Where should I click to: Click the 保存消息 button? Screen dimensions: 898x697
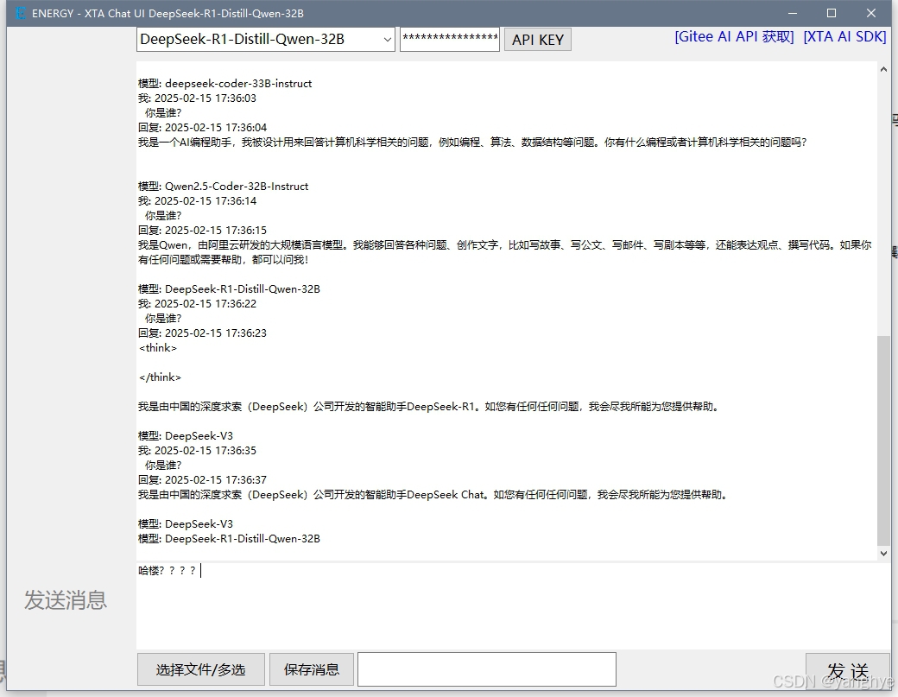click(x=312, y=669)
